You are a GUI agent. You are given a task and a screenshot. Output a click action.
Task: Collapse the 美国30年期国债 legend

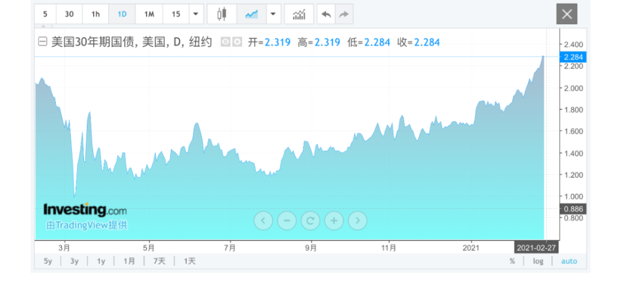click(x=42, y=42)
